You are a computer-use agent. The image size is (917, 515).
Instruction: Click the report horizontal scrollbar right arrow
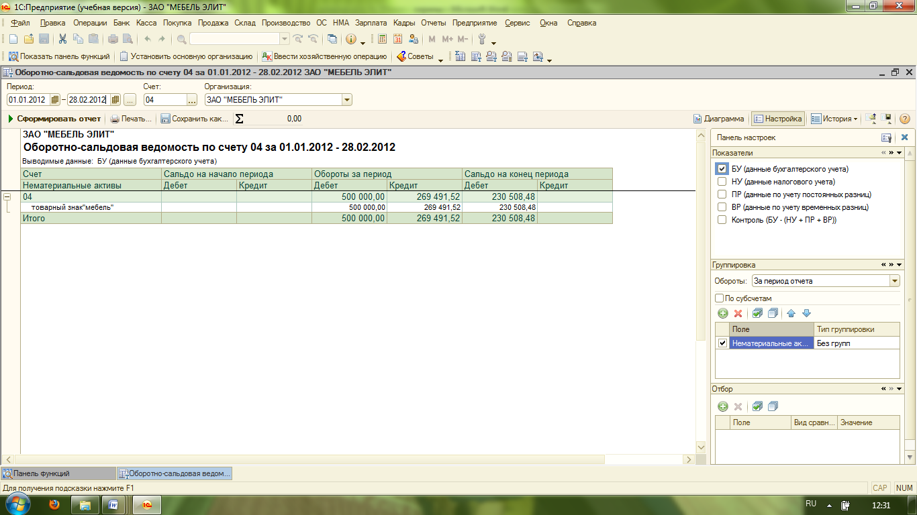pos(689,459)
